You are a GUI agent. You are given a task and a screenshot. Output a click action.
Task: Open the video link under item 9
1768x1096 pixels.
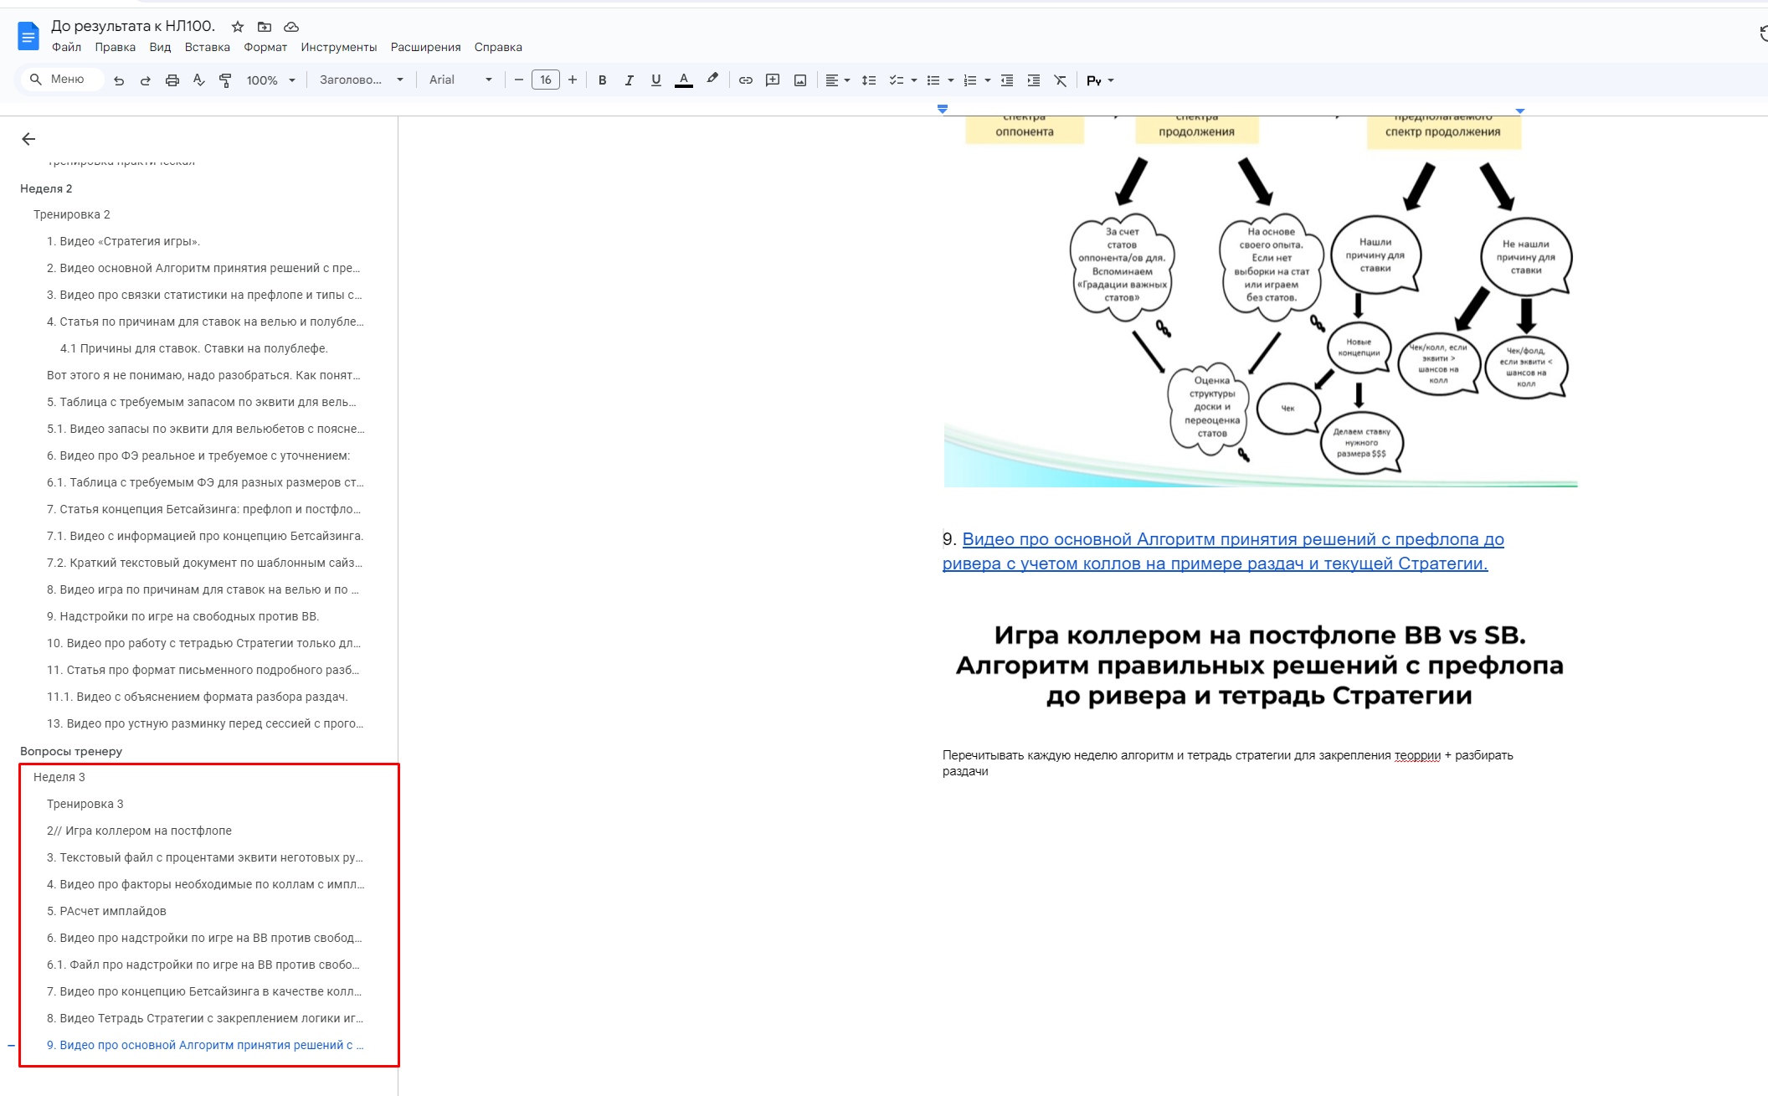(x=1224, y=551)
